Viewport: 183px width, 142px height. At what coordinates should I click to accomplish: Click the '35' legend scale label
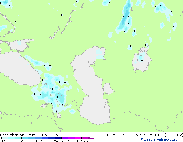click(x=69, y=141)
